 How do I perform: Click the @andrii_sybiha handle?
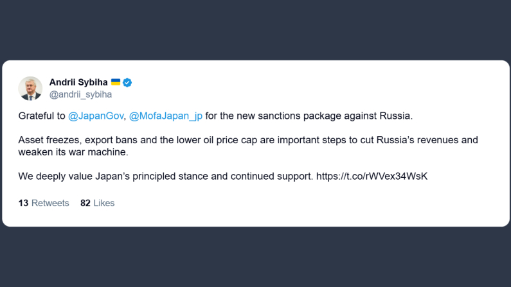(80, 94)
